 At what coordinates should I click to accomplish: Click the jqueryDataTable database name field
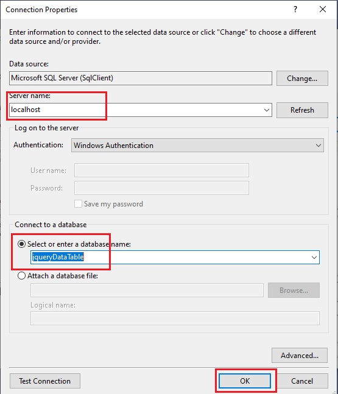click(175, 258)
